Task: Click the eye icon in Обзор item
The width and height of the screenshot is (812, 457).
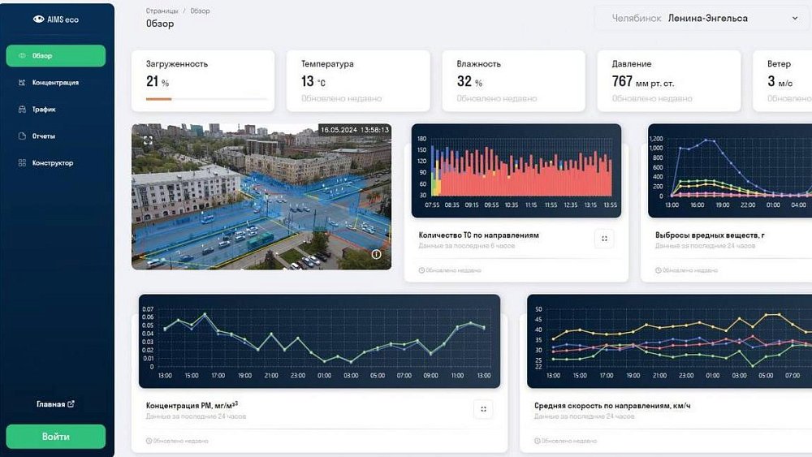Action: coord(22,55)
